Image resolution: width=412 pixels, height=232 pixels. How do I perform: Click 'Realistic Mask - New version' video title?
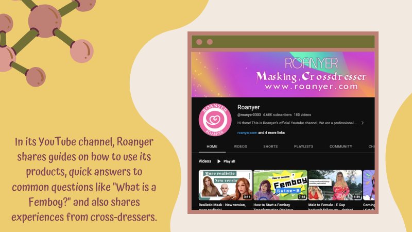[225, 205]
